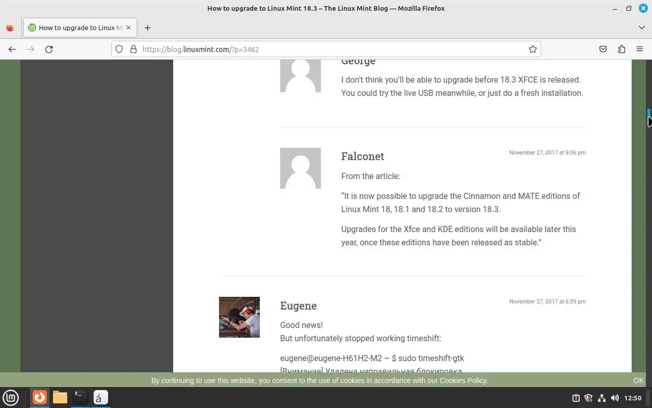Launch the Terminal from the taskbar

80,397
